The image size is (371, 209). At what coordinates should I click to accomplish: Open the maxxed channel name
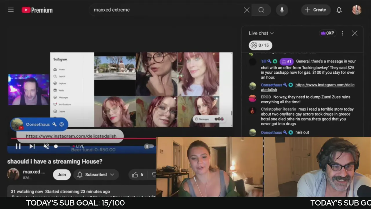34,172
